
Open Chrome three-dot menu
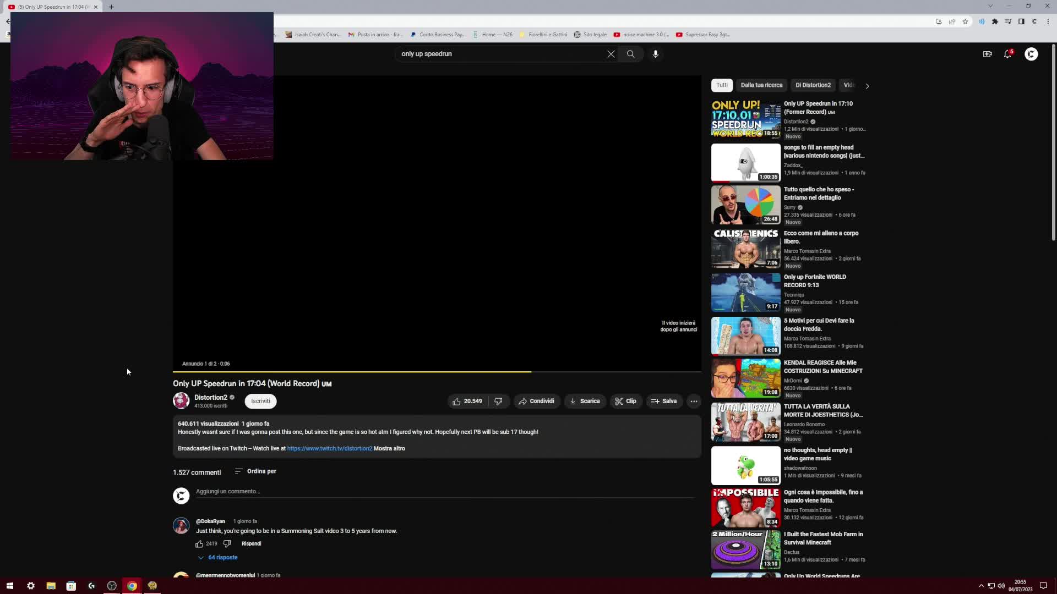click(x=1048, y=21)
